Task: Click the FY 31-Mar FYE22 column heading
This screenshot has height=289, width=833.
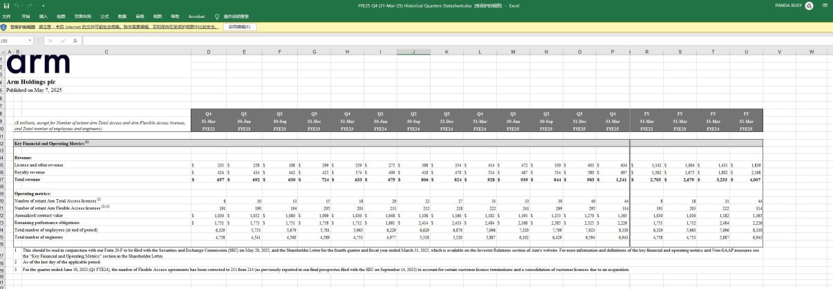Action: 646,120
